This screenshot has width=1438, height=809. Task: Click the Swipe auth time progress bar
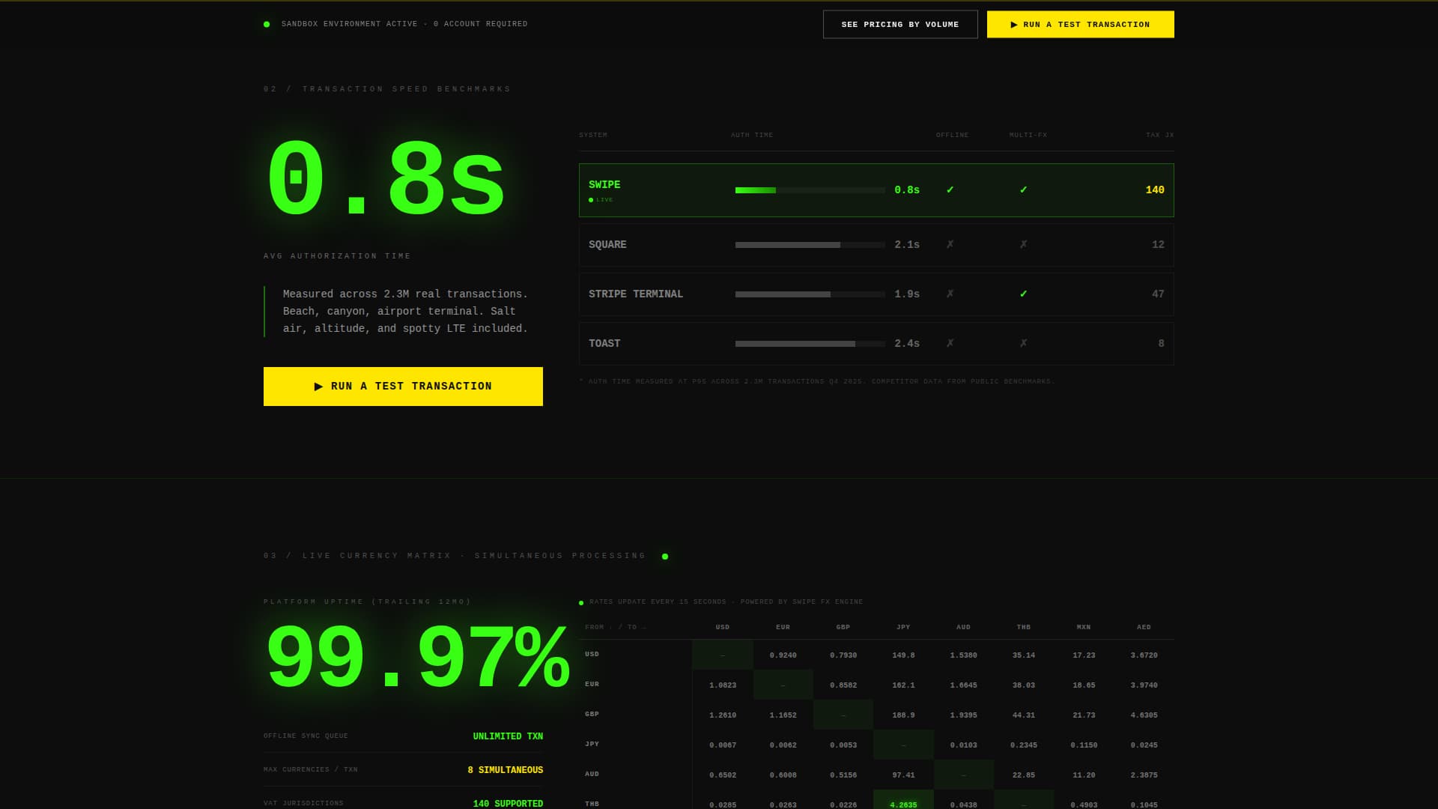tap(810, 190)
